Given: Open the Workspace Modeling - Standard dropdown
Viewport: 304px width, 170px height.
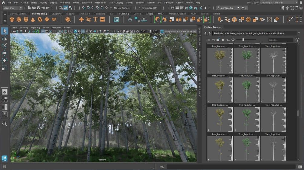Looking at the screenshot, I should (279, 2).
